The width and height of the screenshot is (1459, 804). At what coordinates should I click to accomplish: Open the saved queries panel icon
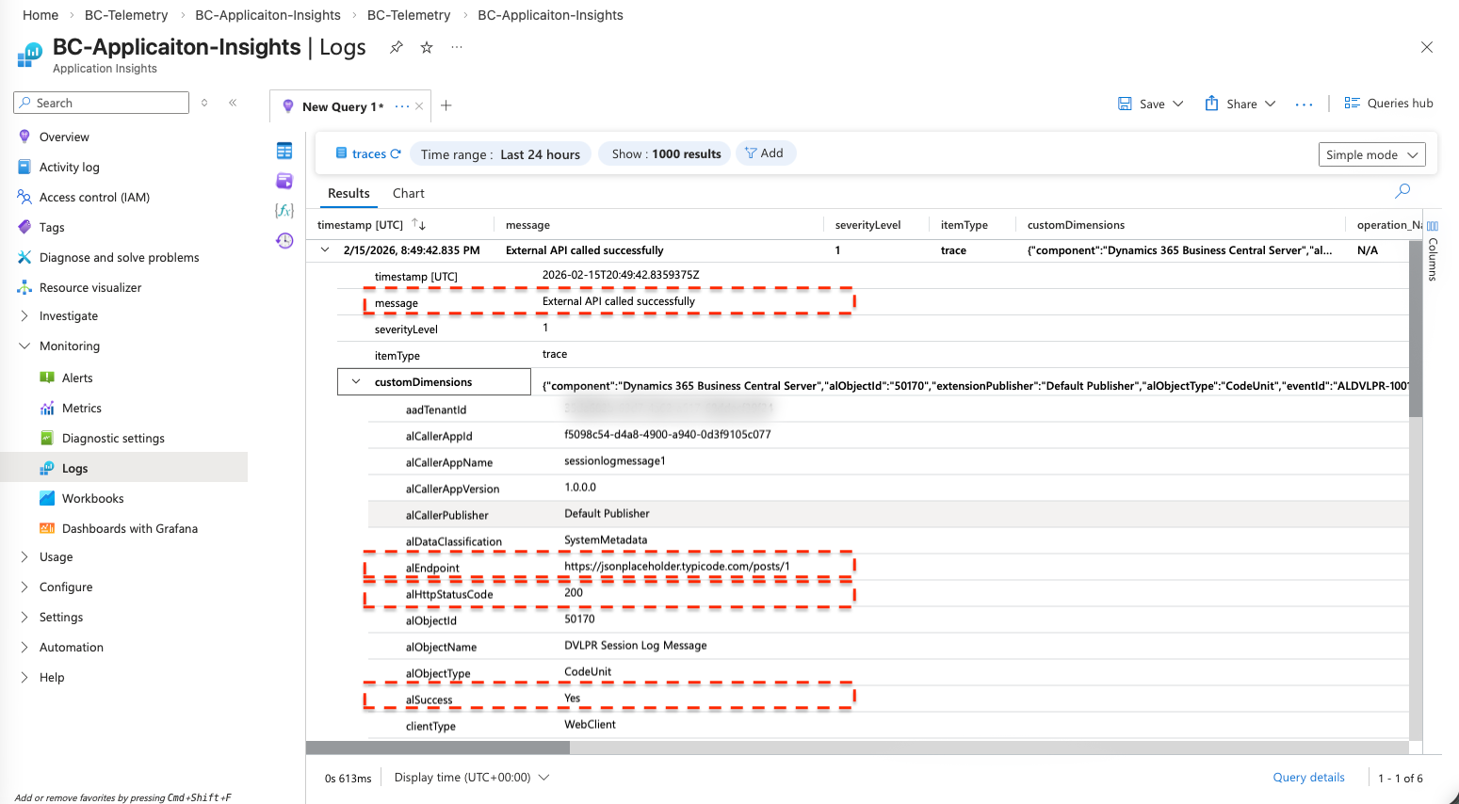[x=284, y=181]
